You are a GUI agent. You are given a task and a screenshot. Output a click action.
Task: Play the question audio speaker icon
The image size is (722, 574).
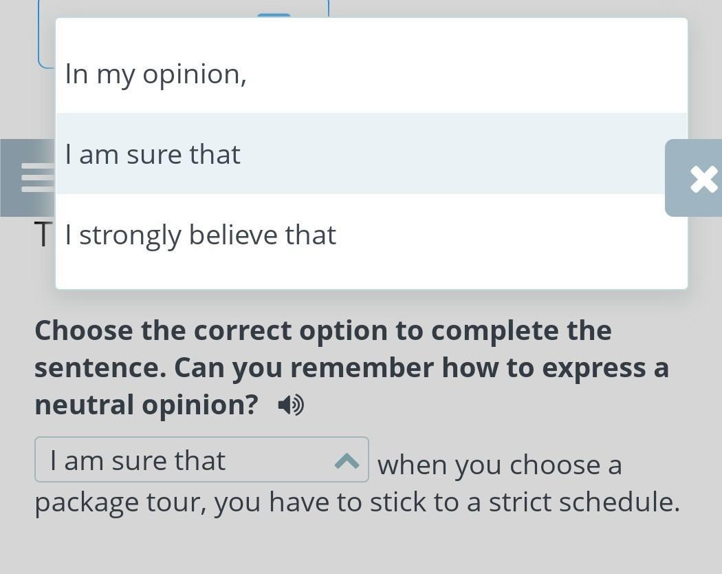tap(291, 405)
